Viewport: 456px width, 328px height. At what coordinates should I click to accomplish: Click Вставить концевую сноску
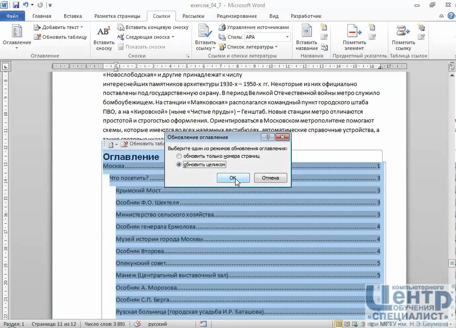point(153,27)
